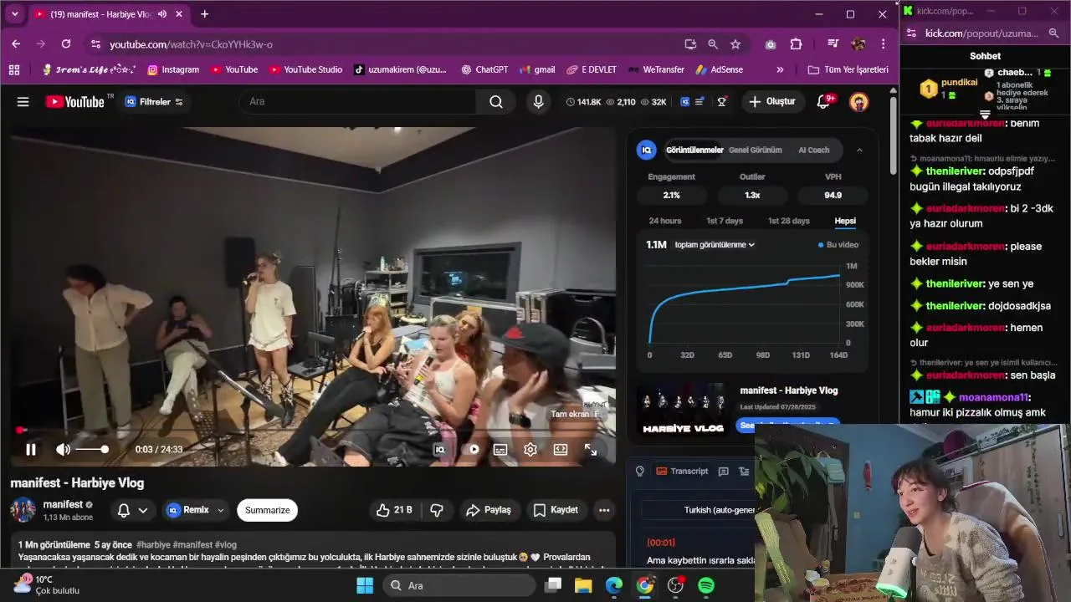Open Spotify from the Windows taskbar
The image size is (1071, 602).
706,585
